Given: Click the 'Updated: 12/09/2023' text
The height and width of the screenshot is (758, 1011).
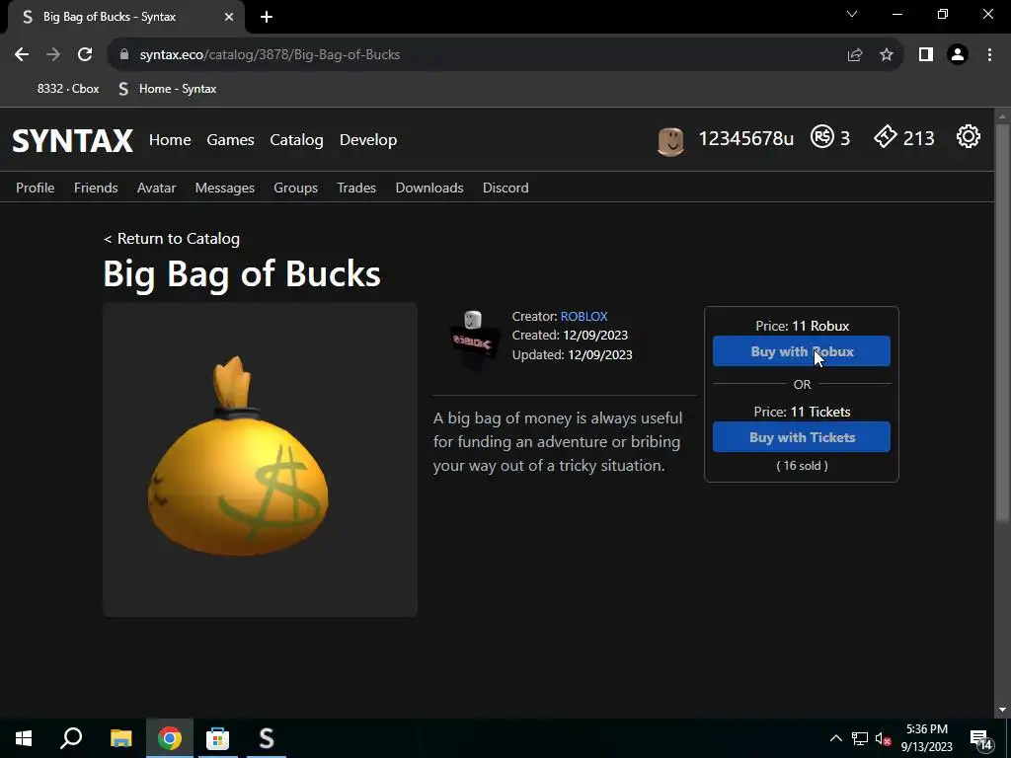Looking at the screenshot, I should point(572,354).
